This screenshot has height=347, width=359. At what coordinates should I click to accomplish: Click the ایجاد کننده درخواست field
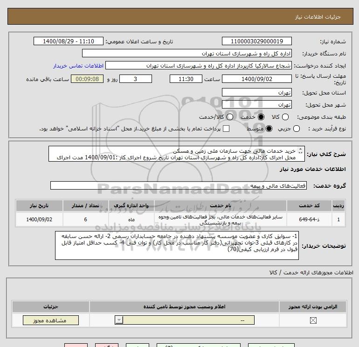pos(199,66)
